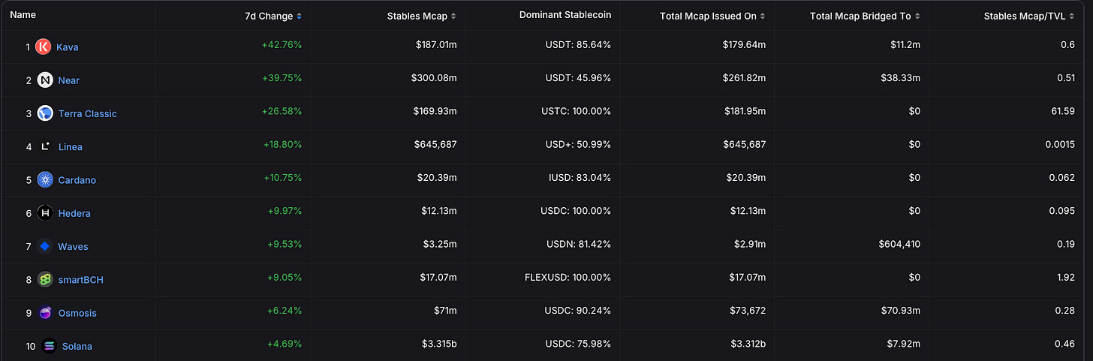1093x361 pixels.
Task: Click the Kava chain logo icon
Action: coord(43,47)
